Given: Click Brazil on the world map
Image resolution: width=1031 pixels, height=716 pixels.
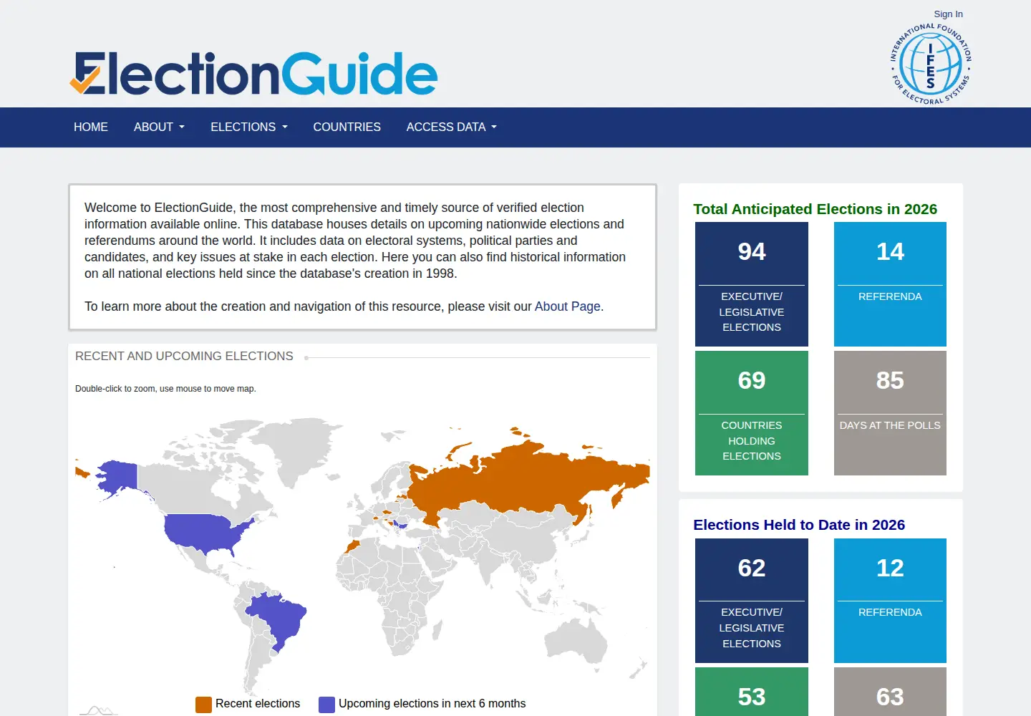Looking at the screenshot, I should click(x=279, y=617).
